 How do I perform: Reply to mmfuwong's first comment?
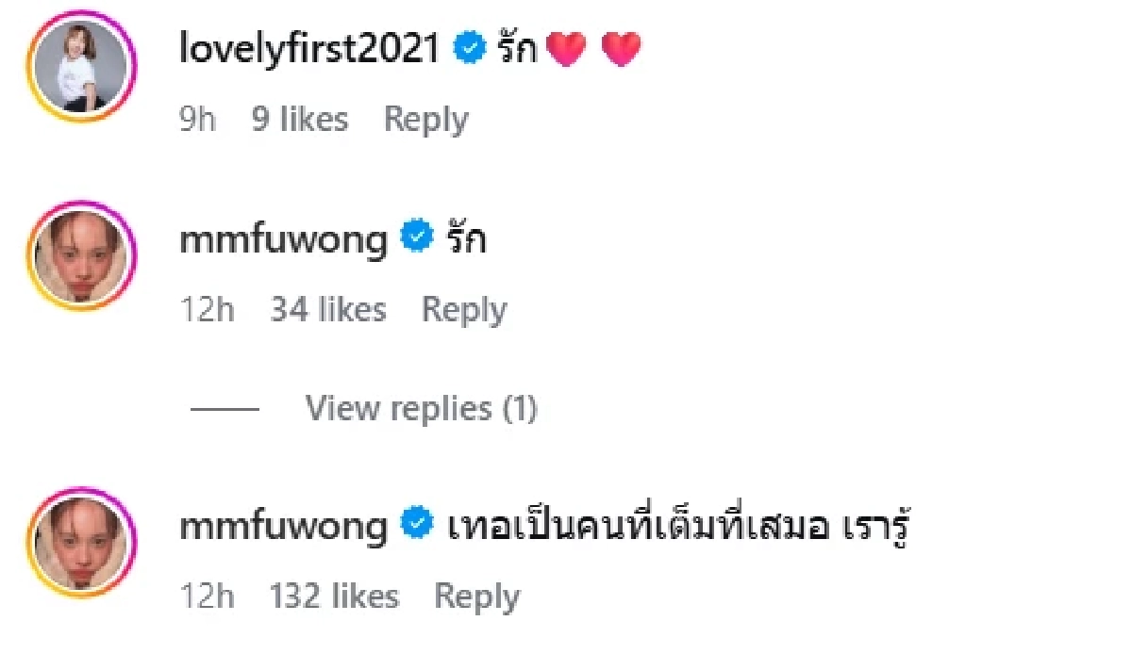pos(464,309)
